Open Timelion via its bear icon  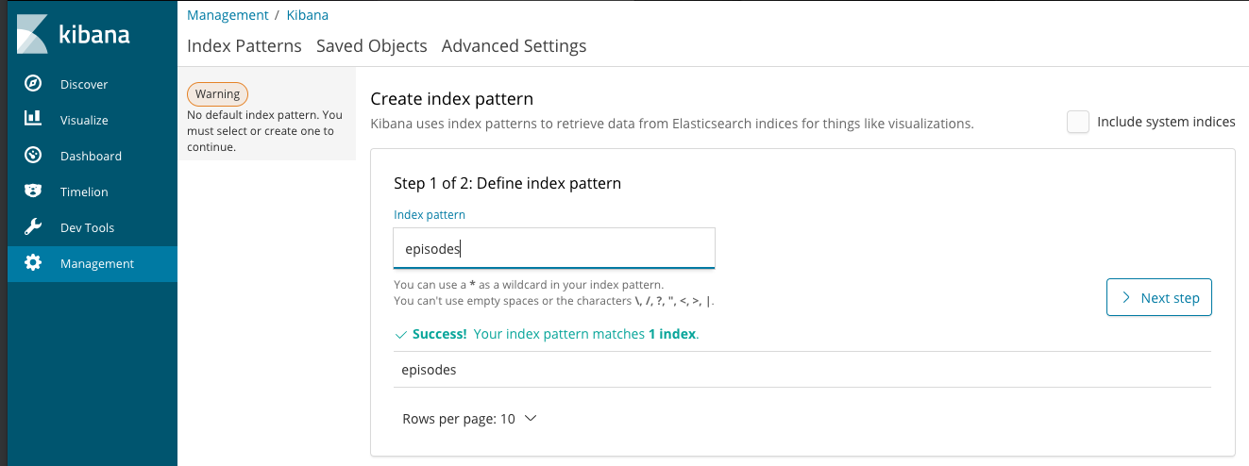click(33, 191)
